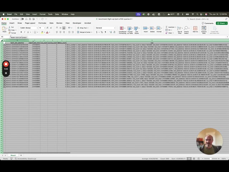Open the Tools menu in menu bar
Screen dimensions: 229x172
tap(50, 14)
